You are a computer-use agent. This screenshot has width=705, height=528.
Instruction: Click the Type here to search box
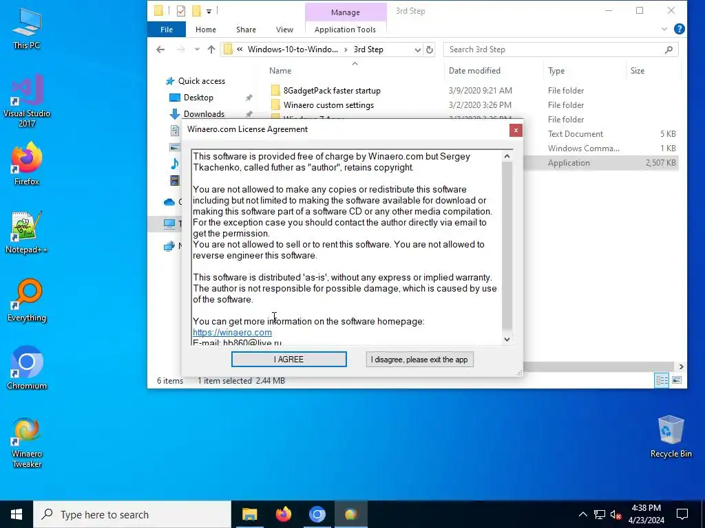point(132,514)
